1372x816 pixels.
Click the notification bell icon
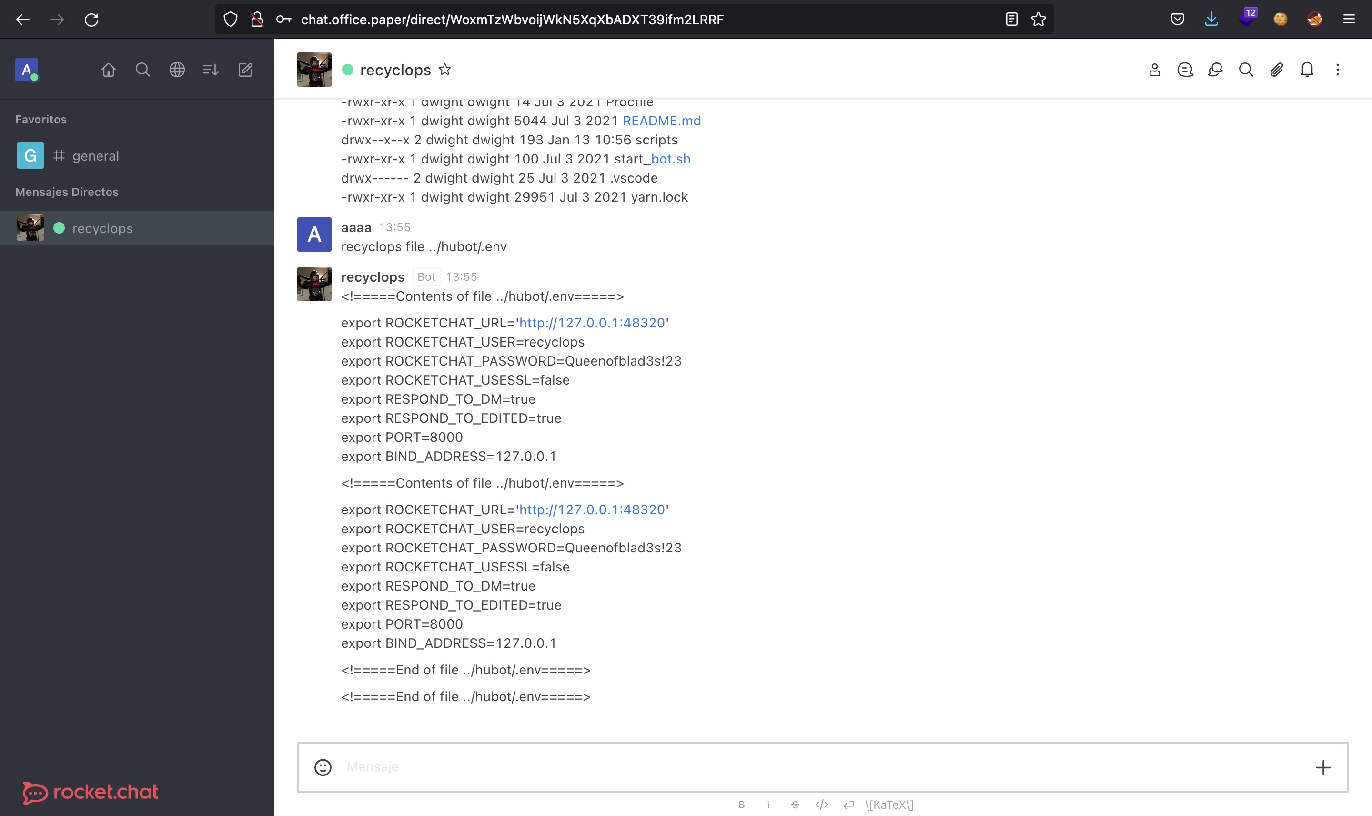tap(1307, 69)
